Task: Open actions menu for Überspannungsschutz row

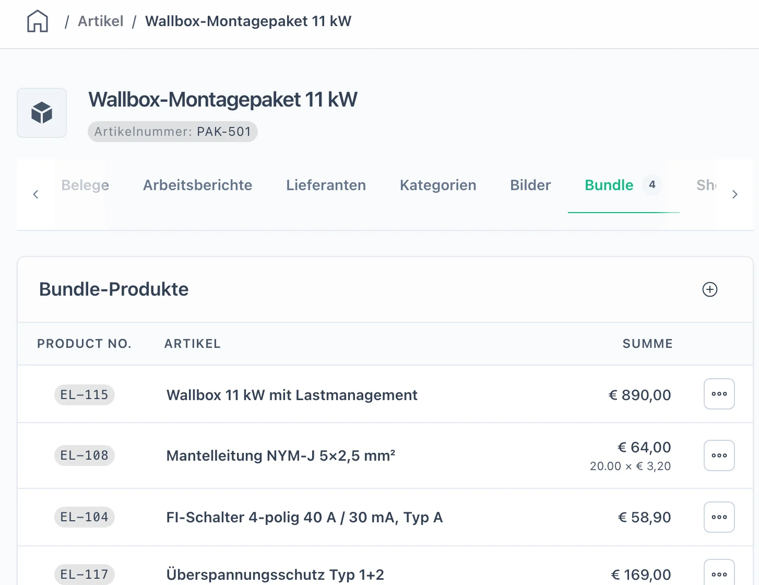Action: click(x=719, y=574)
